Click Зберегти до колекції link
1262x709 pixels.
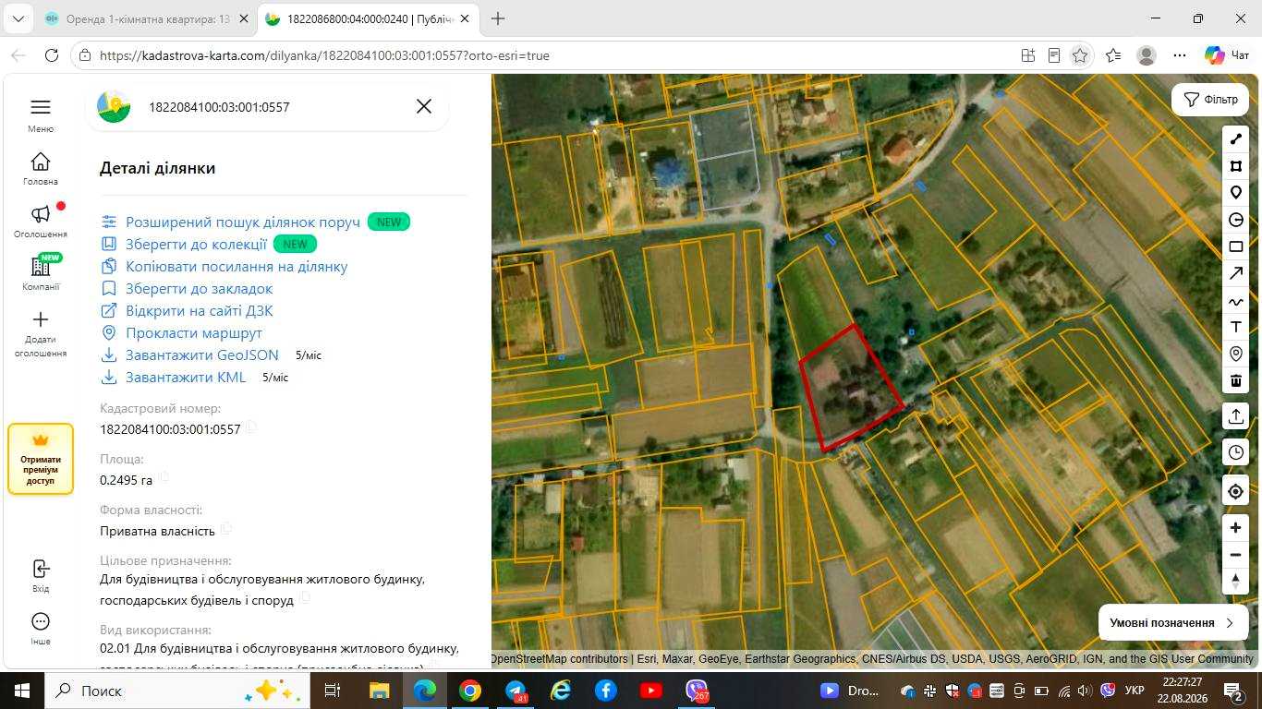click(196, 245)
